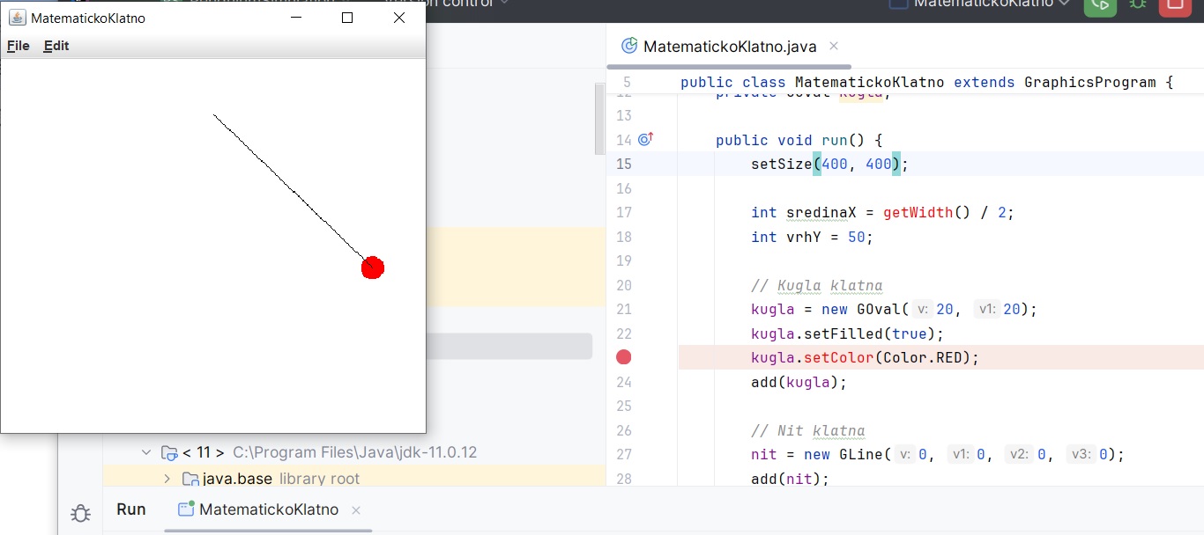1204x535 pixels.
Task: Click on 'kugla.setFilled(true);' code line
Action: point(847,333)
